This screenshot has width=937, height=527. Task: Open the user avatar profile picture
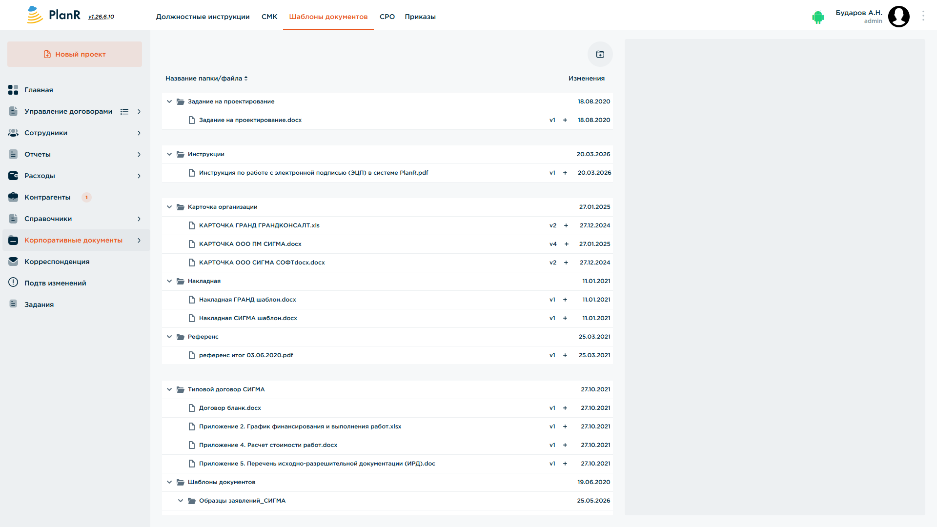898,17
